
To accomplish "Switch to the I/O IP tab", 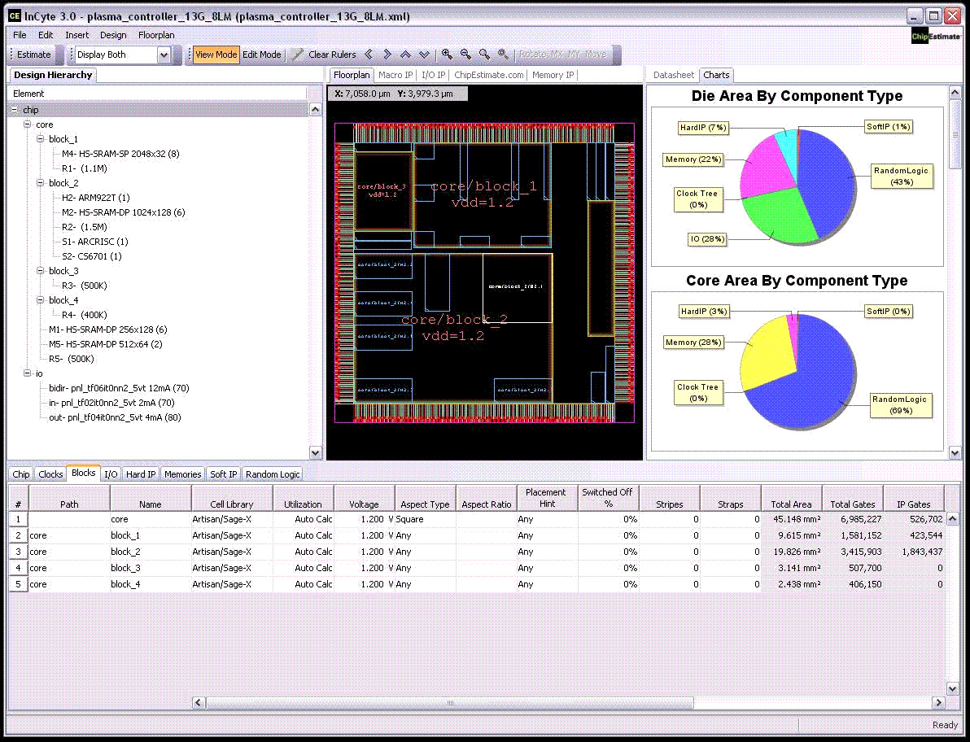I will pyautogui.click(x=433, y=75).
